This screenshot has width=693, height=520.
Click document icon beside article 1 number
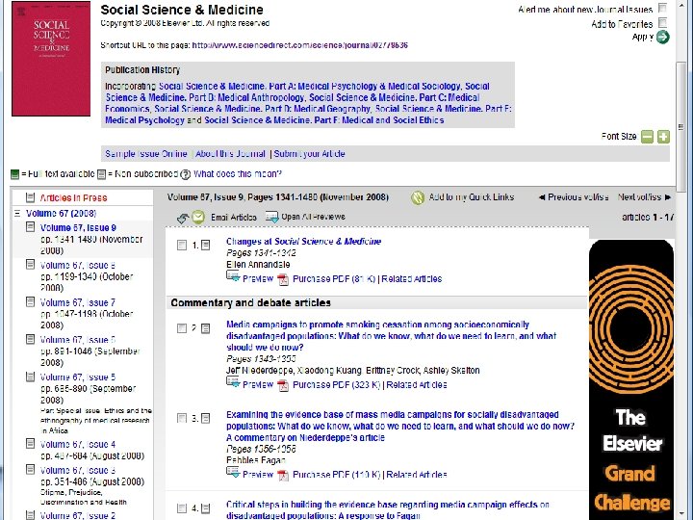(206, 246)
